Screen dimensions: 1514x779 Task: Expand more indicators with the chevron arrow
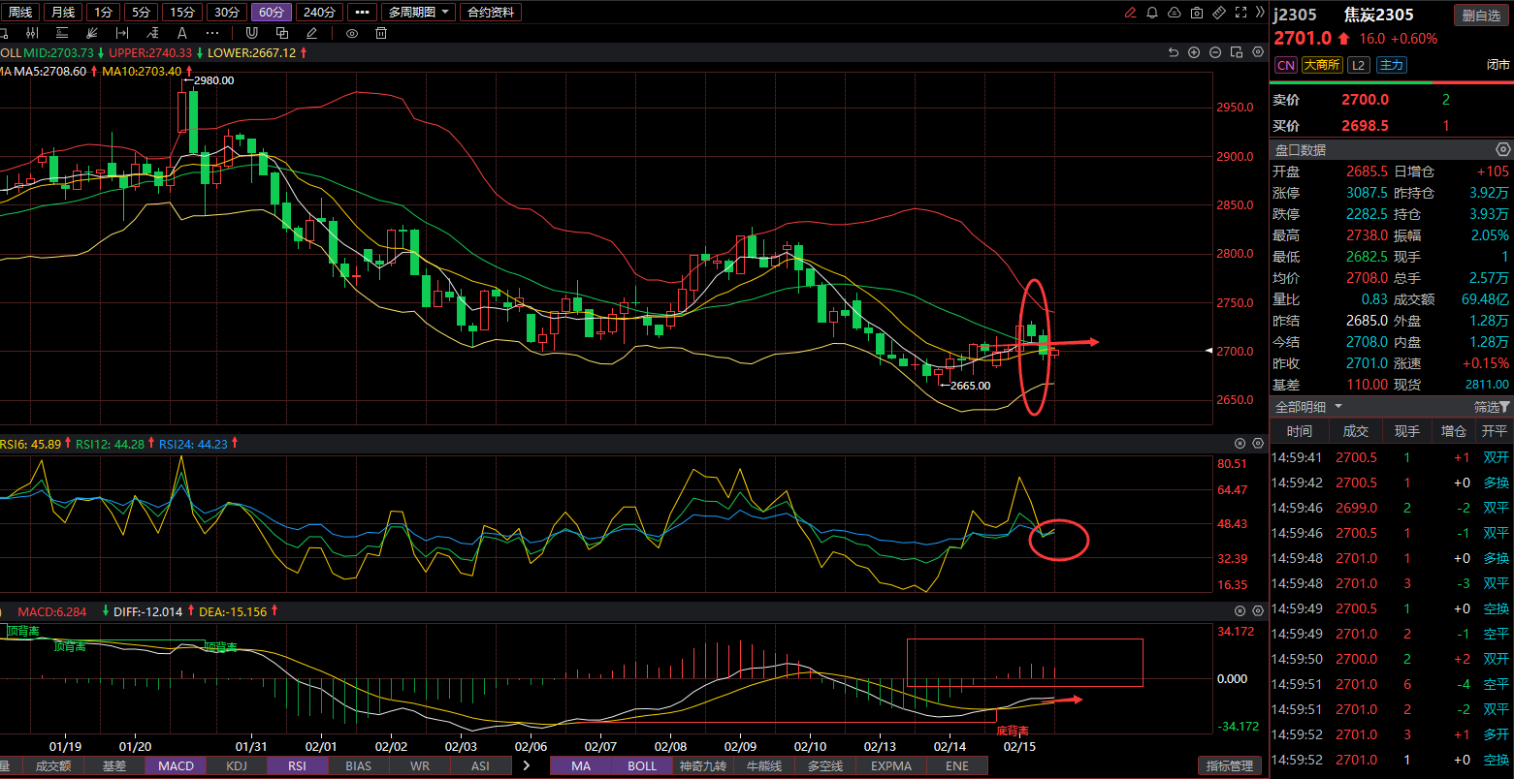(x=527, y=765)
